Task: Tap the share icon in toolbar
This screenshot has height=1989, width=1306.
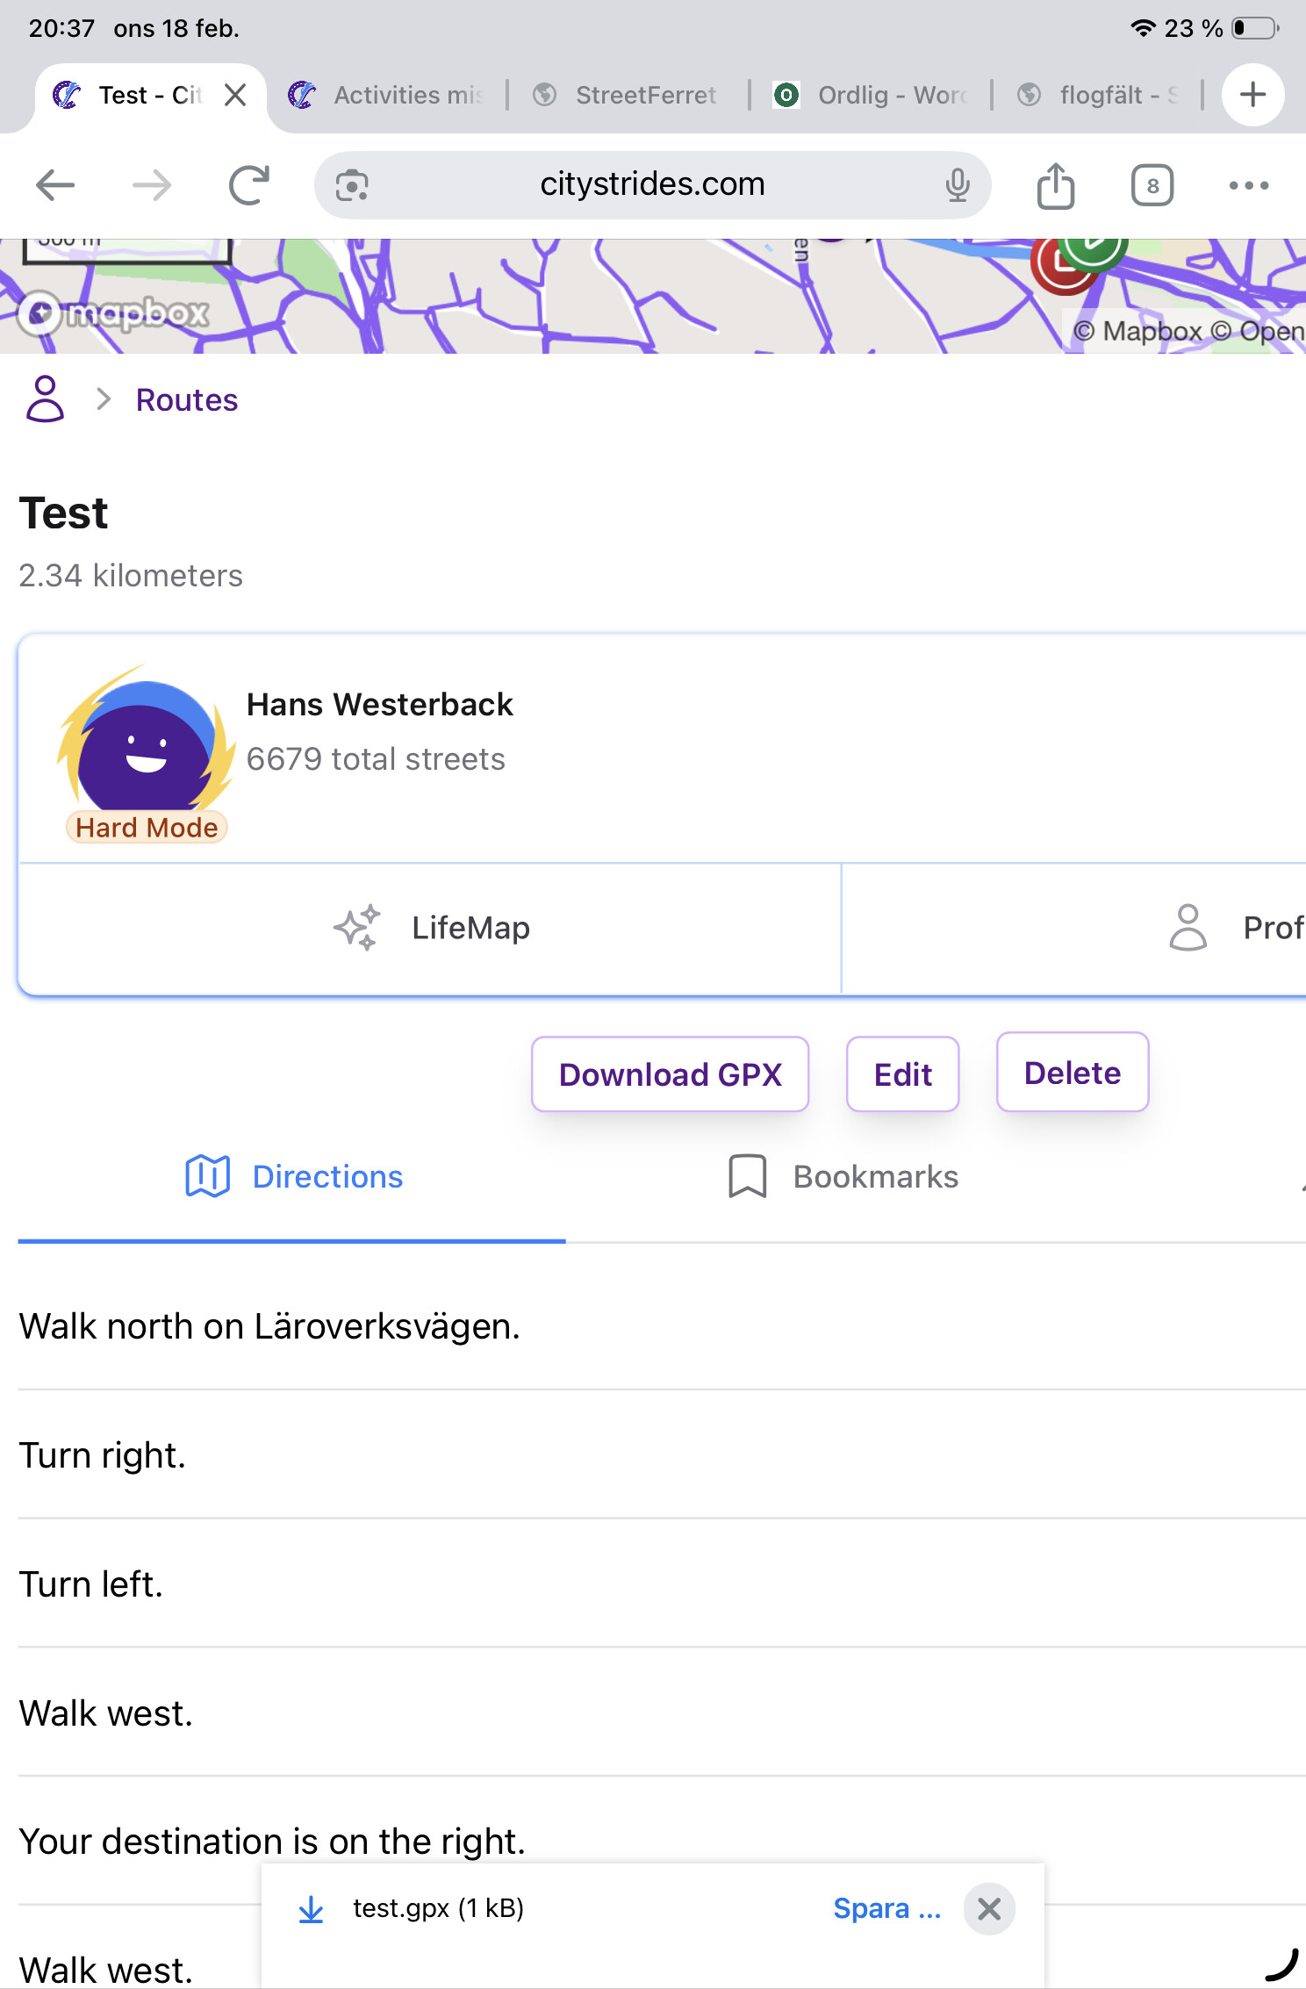Action: pyautogui.click(x=1055, y=185)
